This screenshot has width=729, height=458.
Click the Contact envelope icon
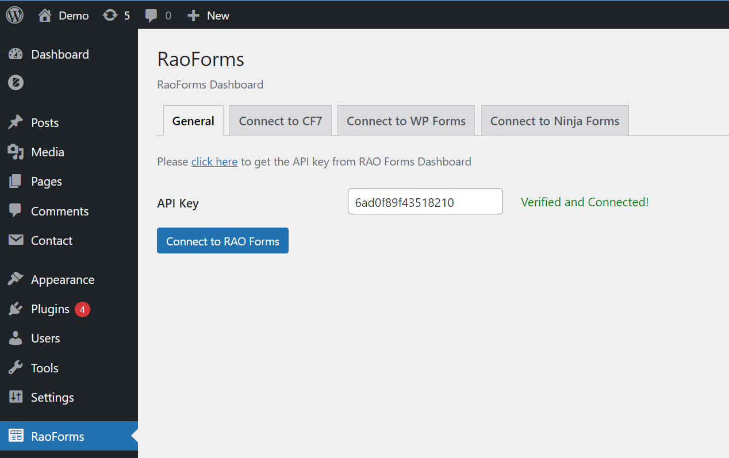pos(16,240)
